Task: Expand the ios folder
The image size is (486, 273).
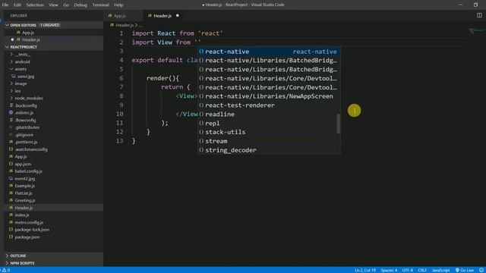Action: (x=11, y=91)
